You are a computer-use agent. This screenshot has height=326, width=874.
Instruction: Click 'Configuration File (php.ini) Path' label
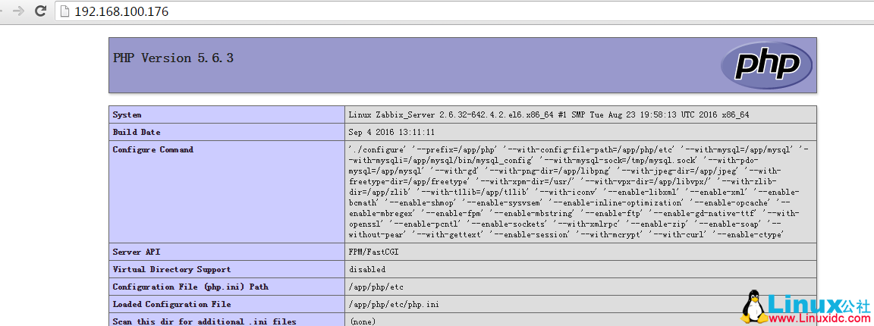pyautogui.click(x=190, y=287)
